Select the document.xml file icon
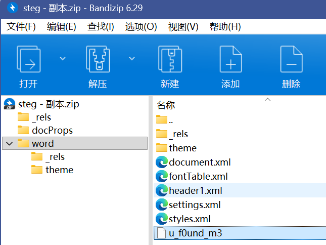The image size is (326, 245). coord(162,162)
